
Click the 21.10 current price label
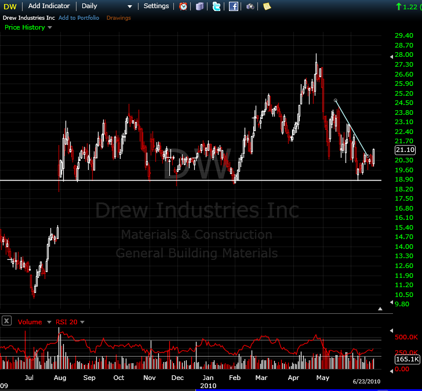click(405, 150)
